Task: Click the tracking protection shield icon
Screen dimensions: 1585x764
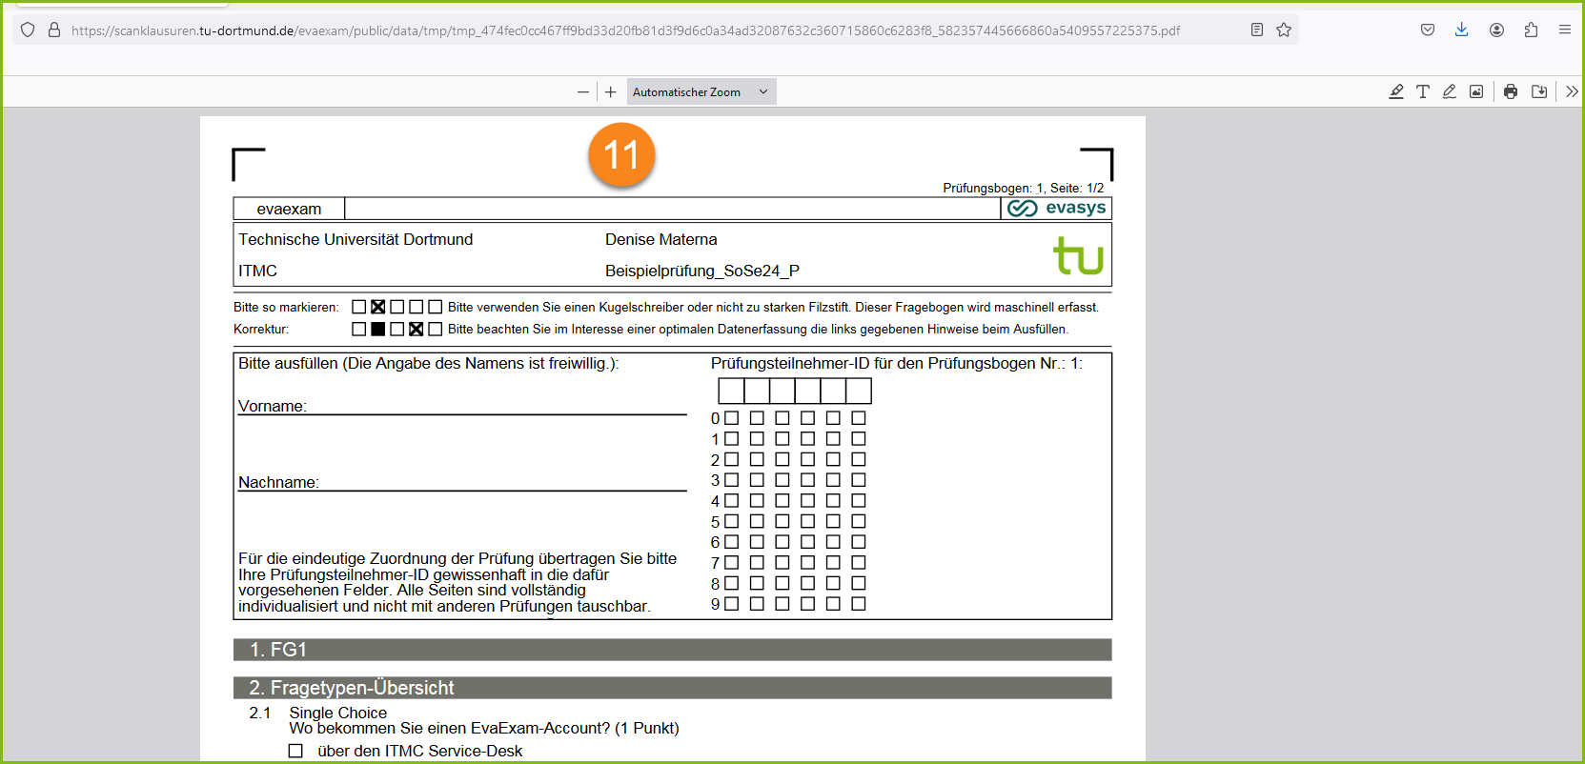Action: (x=28, y=30)
